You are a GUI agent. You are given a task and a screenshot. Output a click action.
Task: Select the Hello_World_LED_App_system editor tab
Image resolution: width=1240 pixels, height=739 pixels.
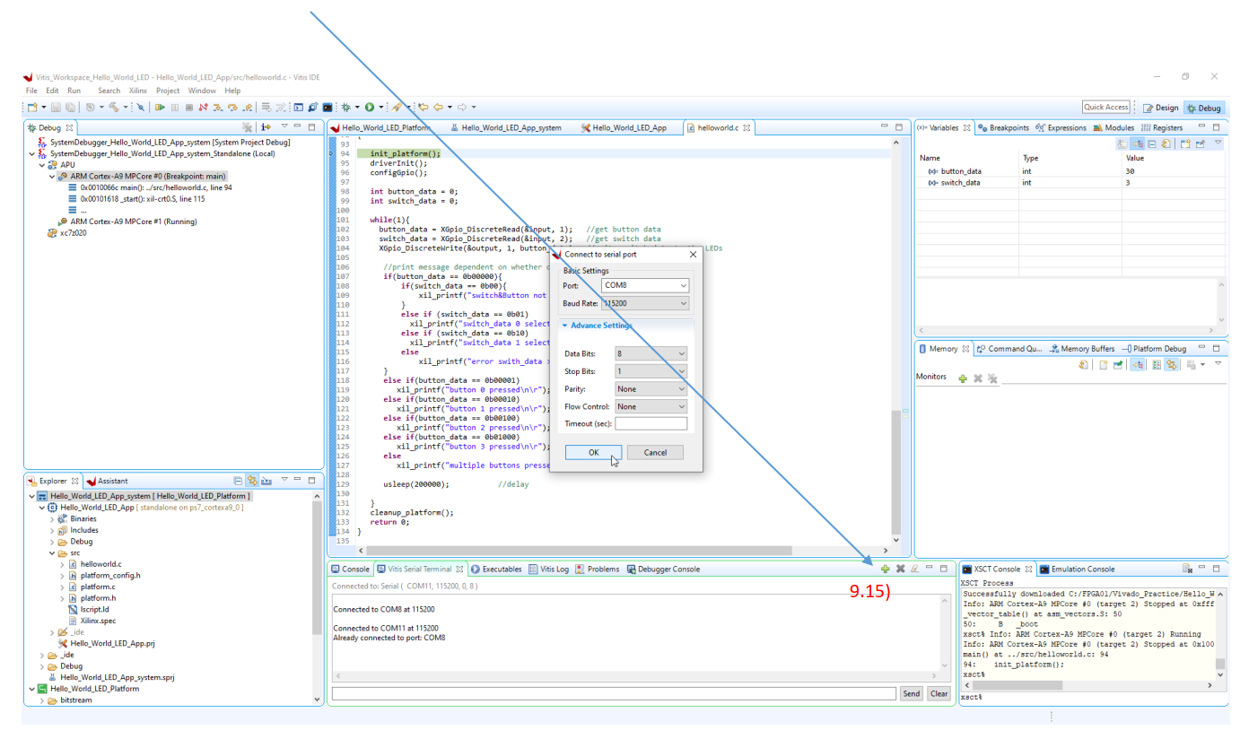504,127
